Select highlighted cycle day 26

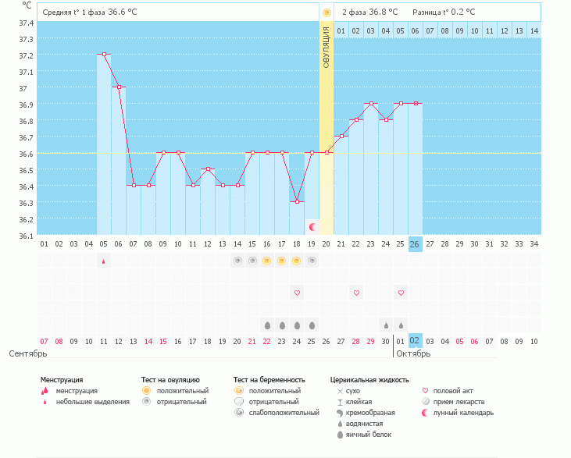point(415,244)
